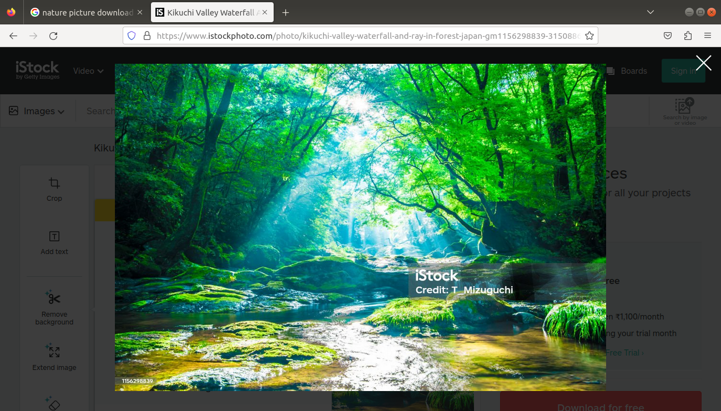Open the Images search type dropdown

(x=37, y=111)
